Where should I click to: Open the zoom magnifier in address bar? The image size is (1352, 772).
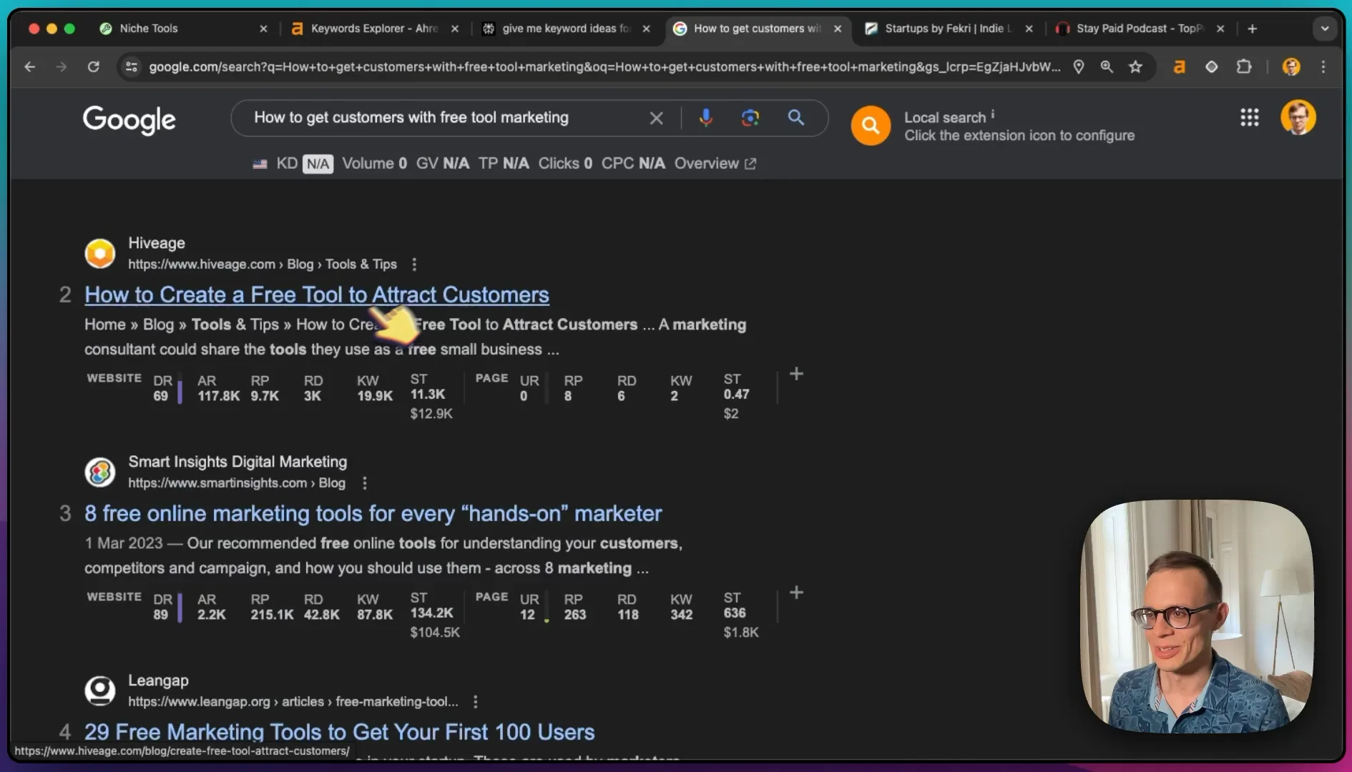pyautogui.click(x=1107, y=66)
